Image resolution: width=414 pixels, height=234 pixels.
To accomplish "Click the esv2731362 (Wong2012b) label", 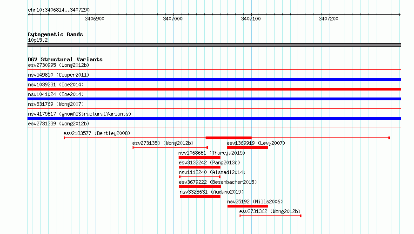I will [x=270, y=211].
